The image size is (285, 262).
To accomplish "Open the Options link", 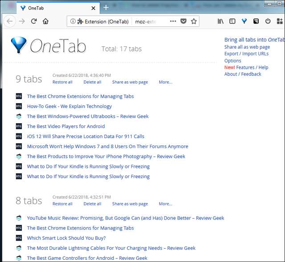I will 232,61.
